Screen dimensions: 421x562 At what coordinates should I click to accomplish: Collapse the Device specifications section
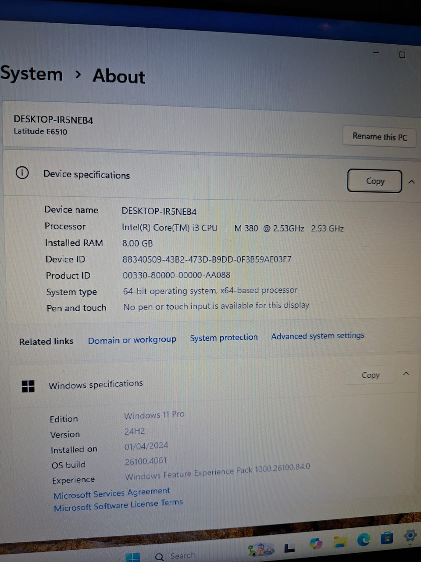tap(411, 182)
